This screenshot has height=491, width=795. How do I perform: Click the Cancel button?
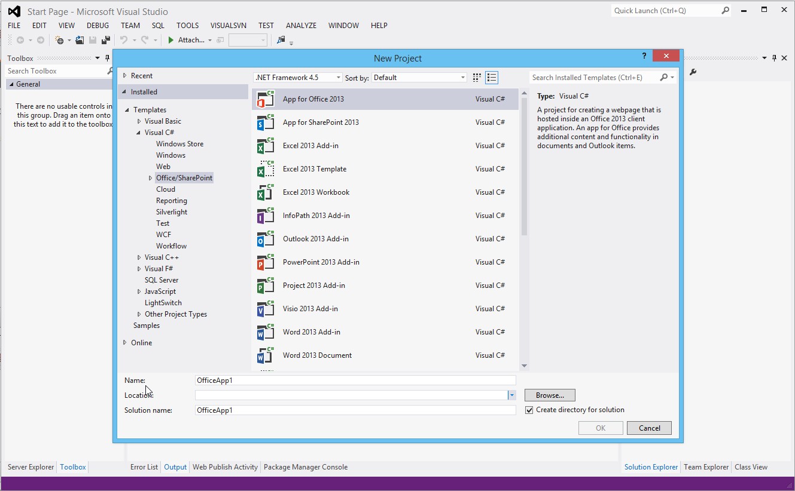[x=649, y=428]
